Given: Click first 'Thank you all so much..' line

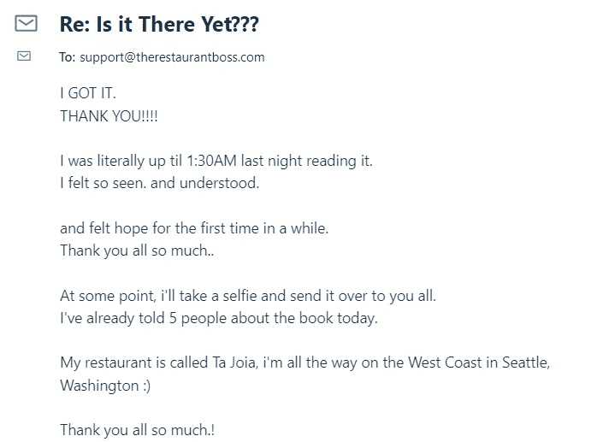Looking at the screenshot, I should point(137,250).
